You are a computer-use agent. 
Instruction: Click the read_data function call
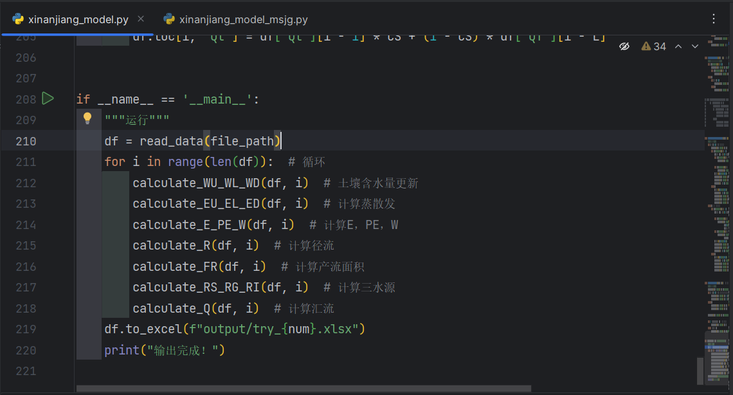[x=170, y=141]
